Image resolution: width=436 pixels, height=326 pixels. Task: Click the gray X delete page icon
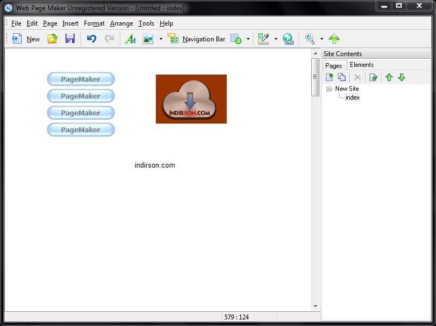(x=358, y=77)
